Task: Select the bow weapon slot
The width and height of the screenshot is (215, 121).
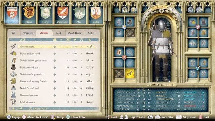Action: [119, 63]
